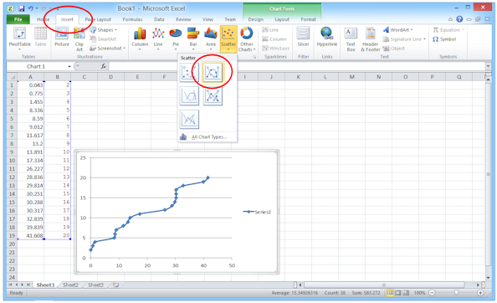Insert a Symbol
Viewport: 497px width, 303px height.
[x=444, y=39]
